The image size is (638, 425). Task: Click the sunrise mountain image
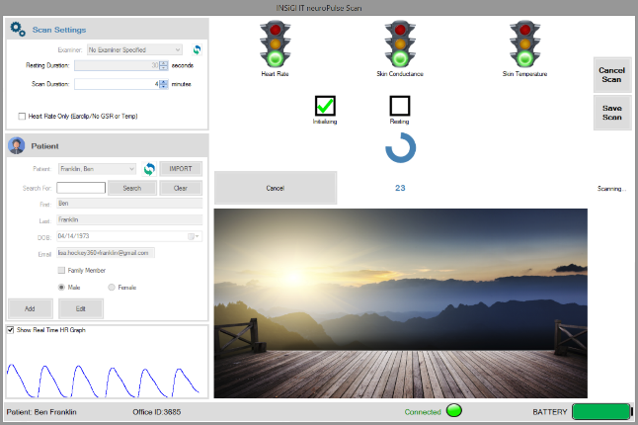click(400, 303)
